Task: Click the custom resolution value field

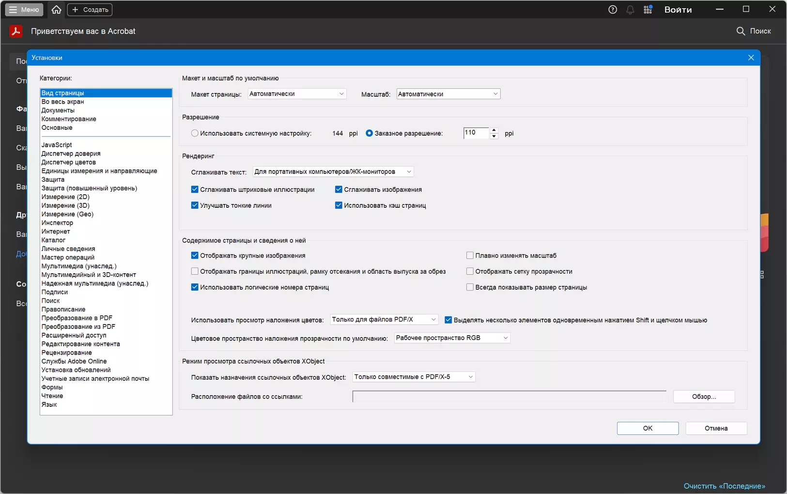Action: (477, 133)
